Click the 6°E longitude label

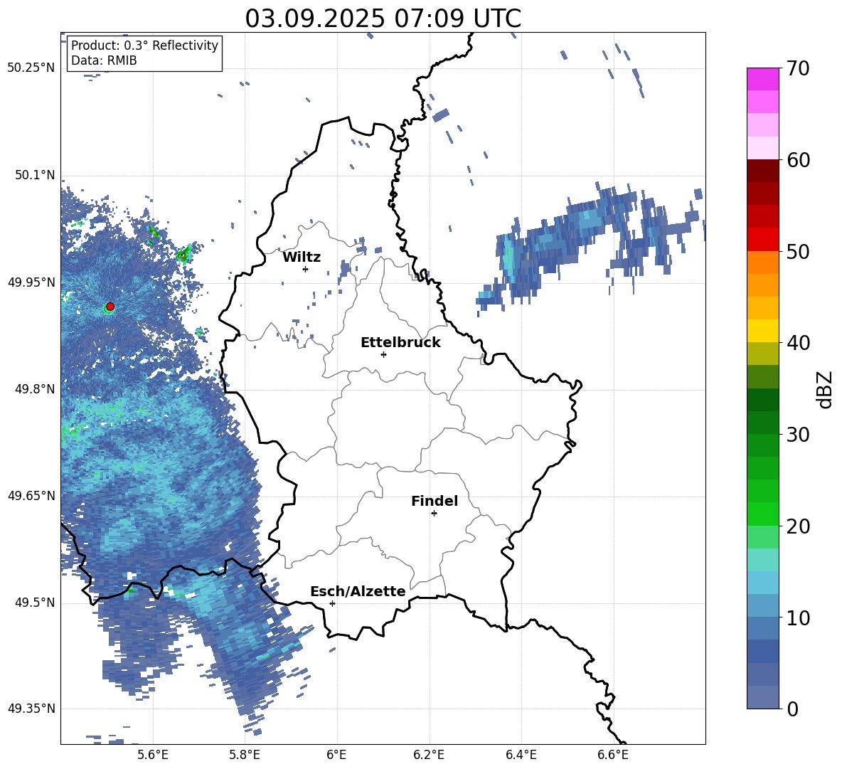point(336,755)
